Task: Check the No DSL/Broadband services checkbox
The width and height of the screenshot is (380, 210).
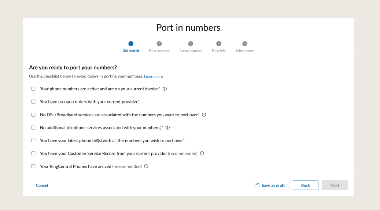Action: (x=33, y=115)
